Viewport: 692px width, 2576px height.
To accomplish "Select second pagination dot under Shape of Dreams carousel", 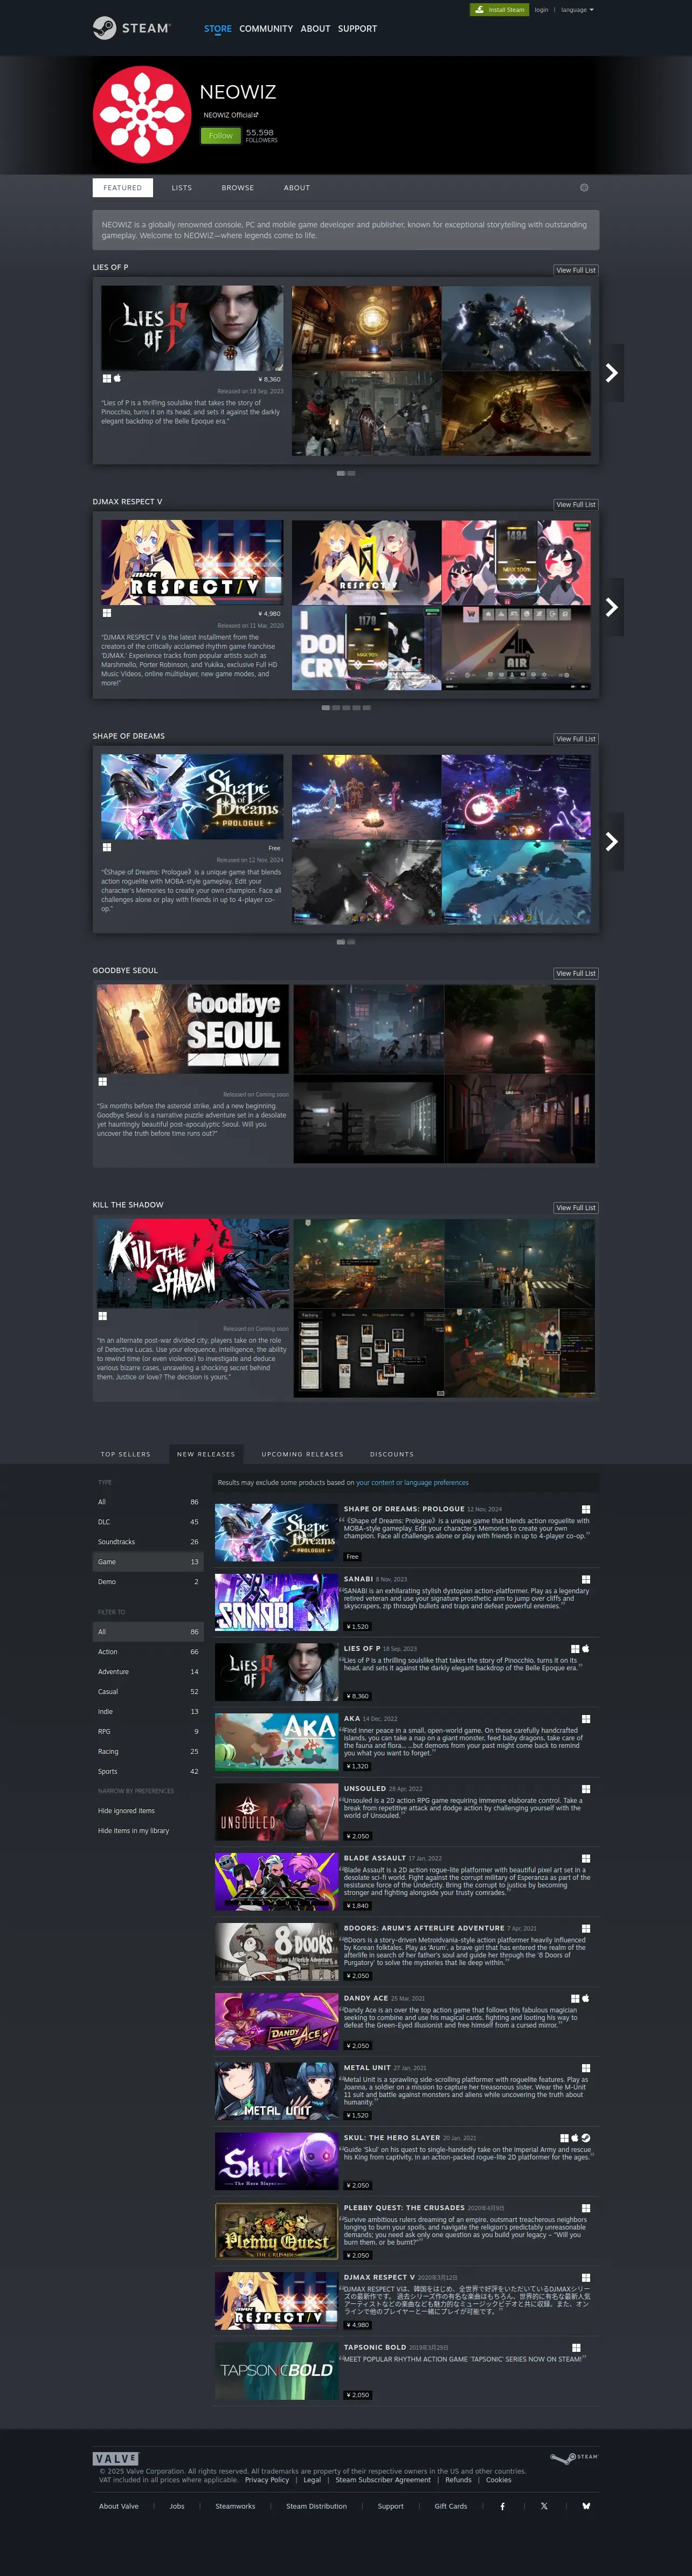I will point(351,942).
